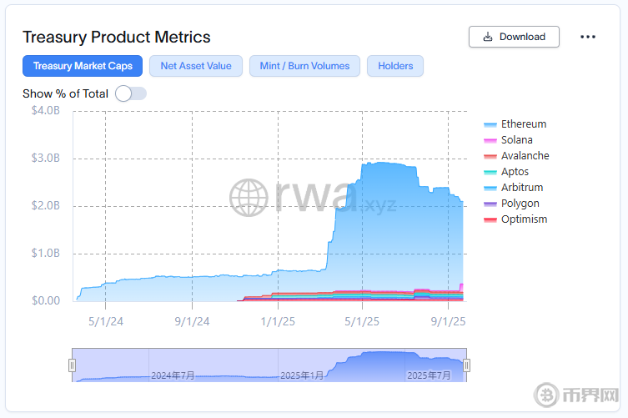
Task: Open the Mint / Burn Volumes tab
Action: 304,66
